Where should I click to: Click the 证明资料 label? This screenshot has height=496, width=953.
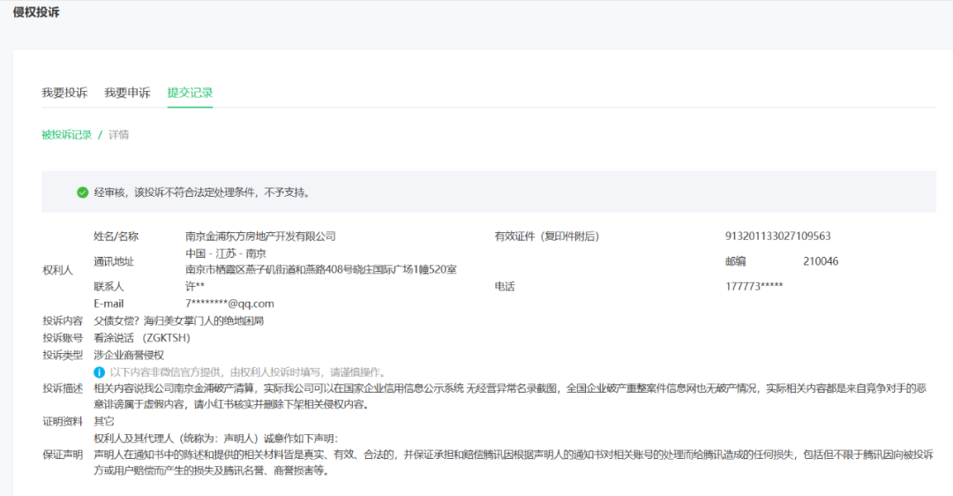point(63,421)
